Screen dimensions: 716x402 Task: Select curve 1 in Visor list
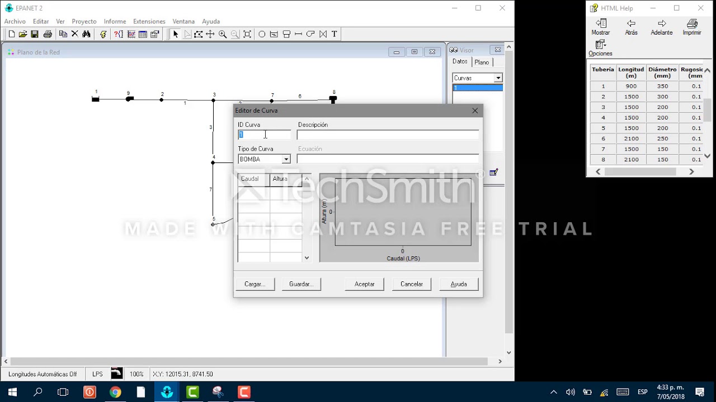(478, 88)
